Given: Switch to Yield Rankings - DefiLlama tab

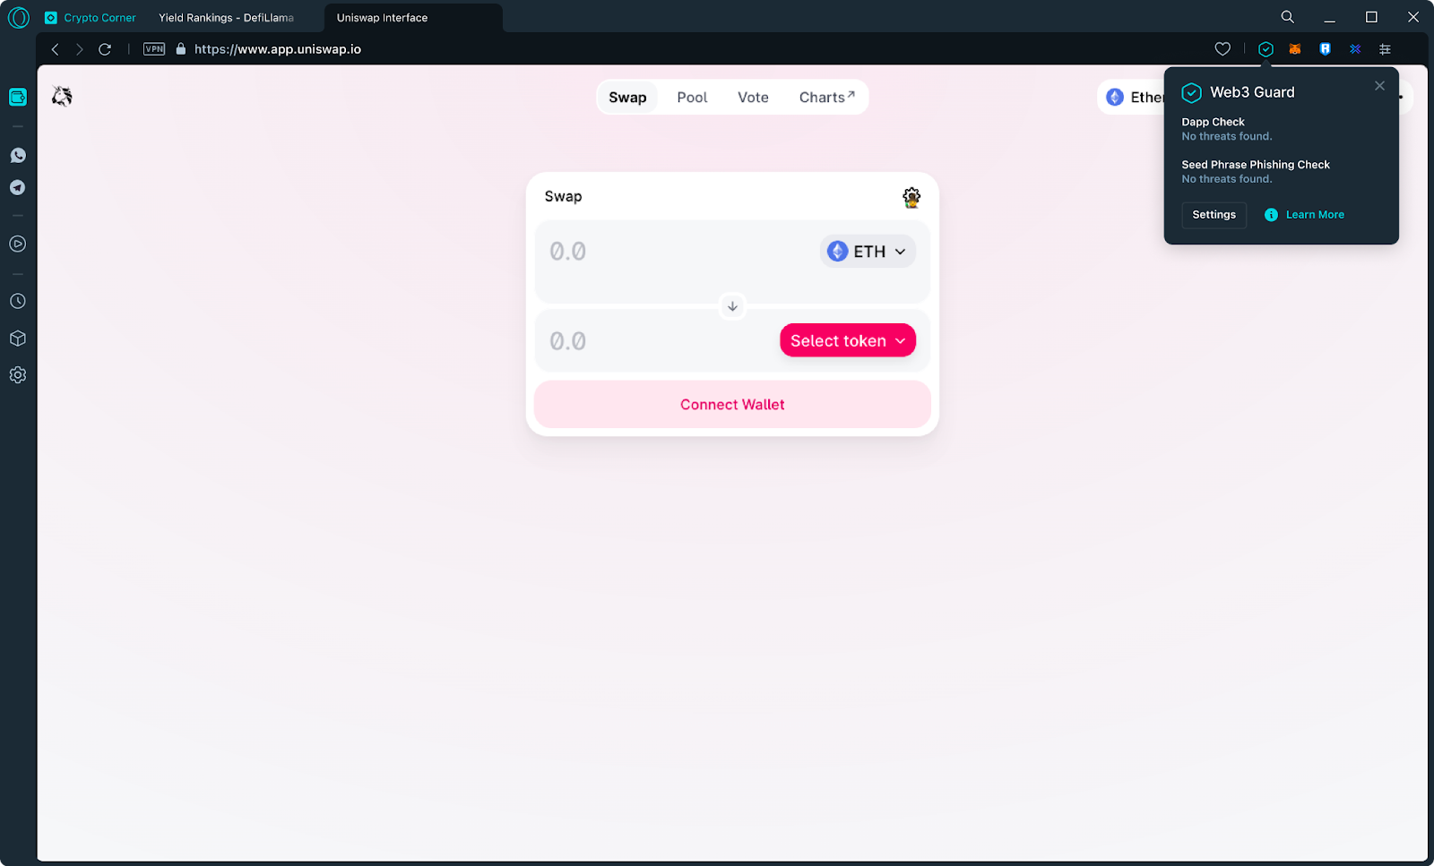Looking at the screenshot, I should (226, 18).
